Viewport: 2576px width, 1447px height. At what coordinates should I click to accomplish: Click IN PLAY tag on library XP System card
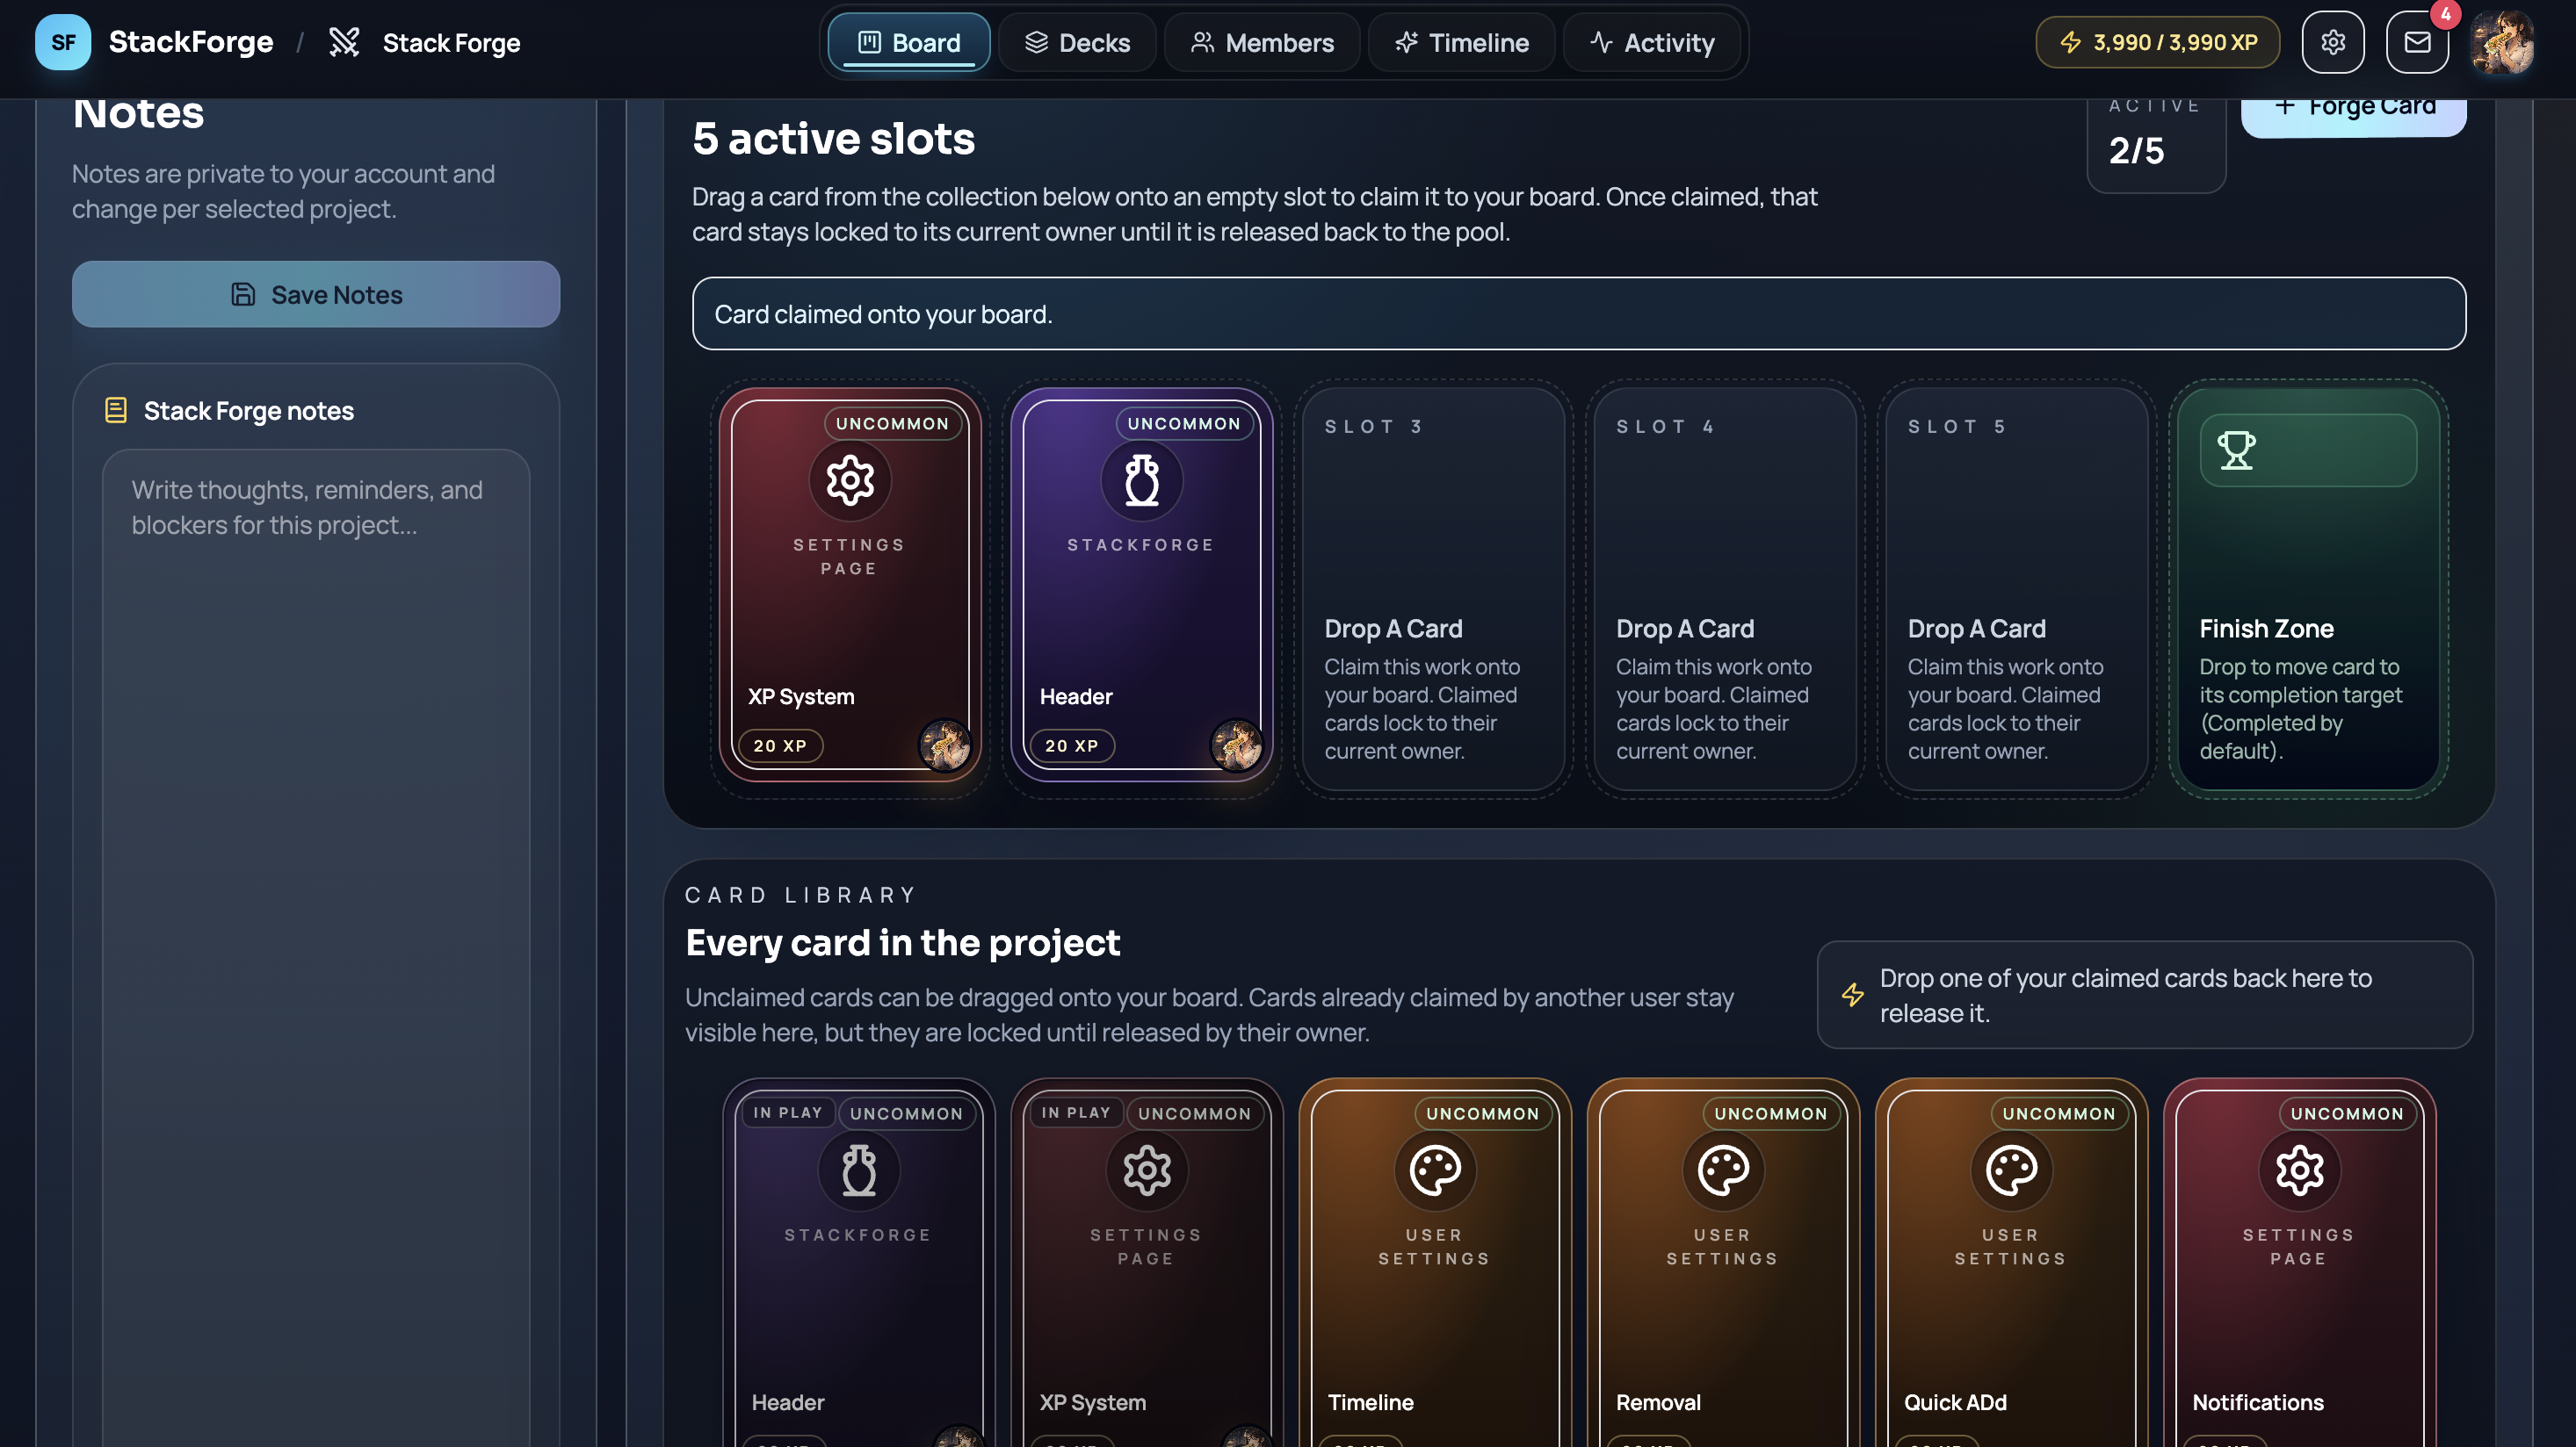tap(1075, 1112)
